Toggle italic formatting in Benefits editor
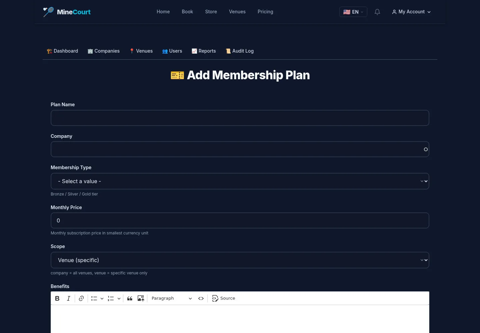Viewport: 480px width, 333px height. (68, 298)
